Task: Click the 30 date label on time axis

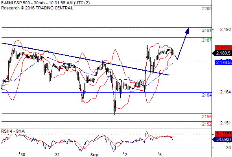Action: [x=22, y=155]
